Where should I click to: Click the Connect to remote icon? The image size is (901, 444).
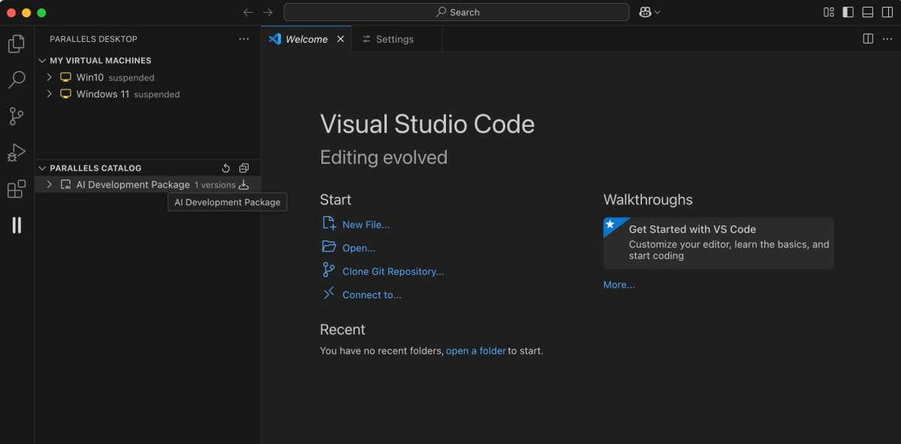329,293
